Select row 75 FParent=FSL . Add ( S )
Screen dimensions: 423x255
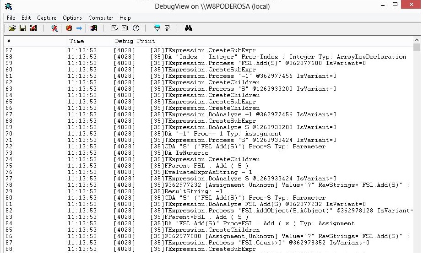click(x=209, y=166)
